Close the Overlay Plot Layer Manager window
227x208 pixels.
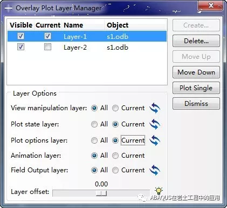point(211,6)
